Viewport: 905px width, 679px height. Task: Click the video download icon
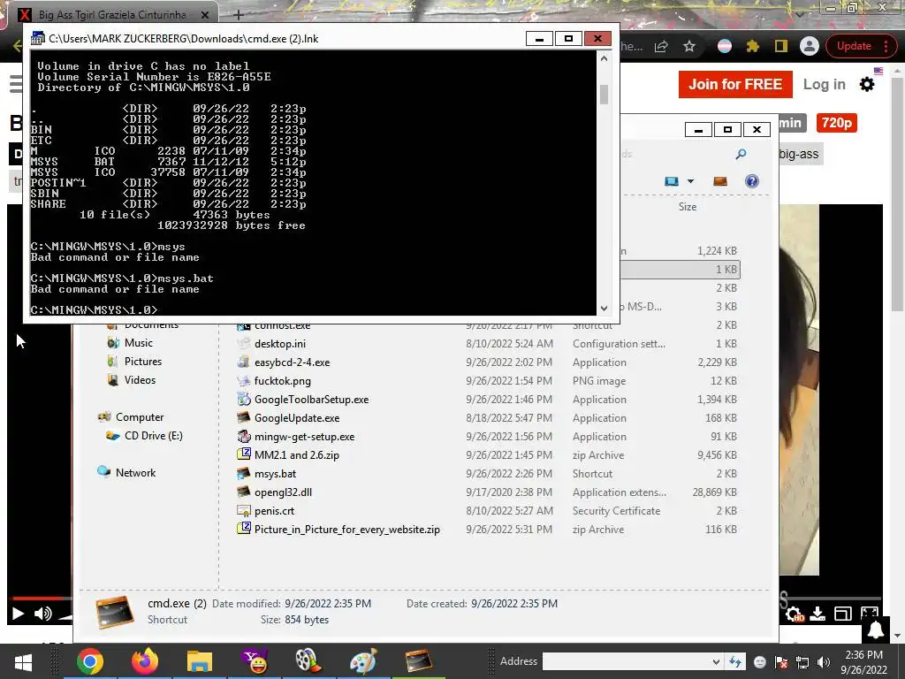pyautogui.click(x=818, y=614)
